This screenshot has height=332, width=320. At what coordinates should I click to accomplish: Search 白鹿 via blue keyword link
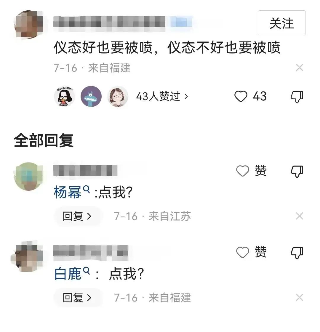[x=72, y=273]
